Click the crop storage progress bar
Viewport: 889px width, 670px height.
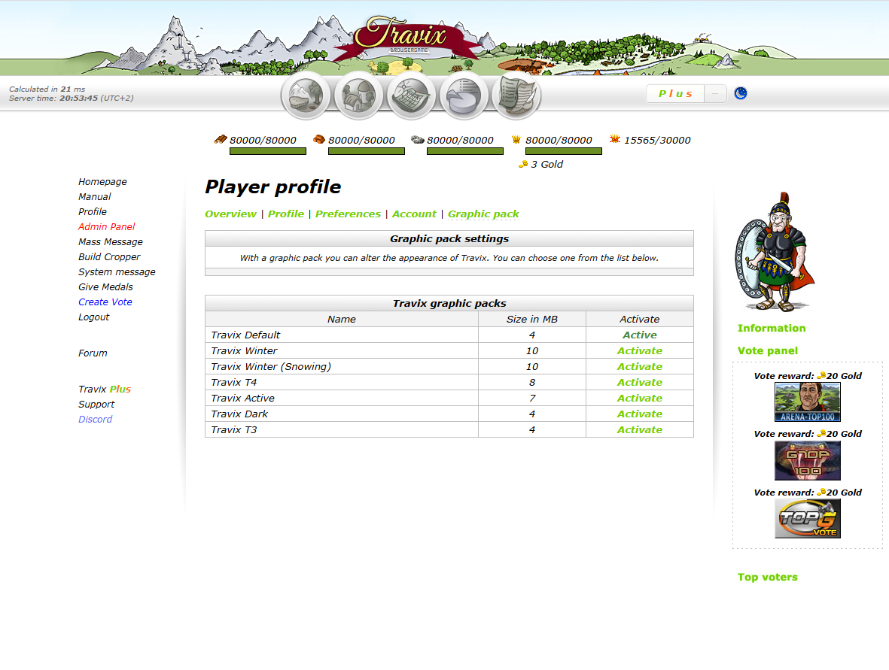coord(562,151)
